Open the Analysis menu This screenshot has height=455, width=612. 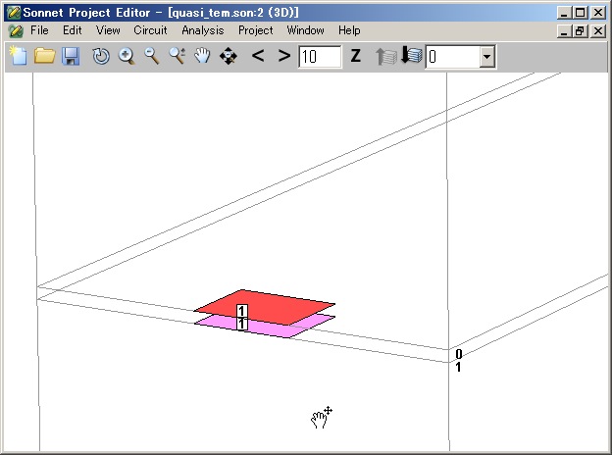pos(203,30)
